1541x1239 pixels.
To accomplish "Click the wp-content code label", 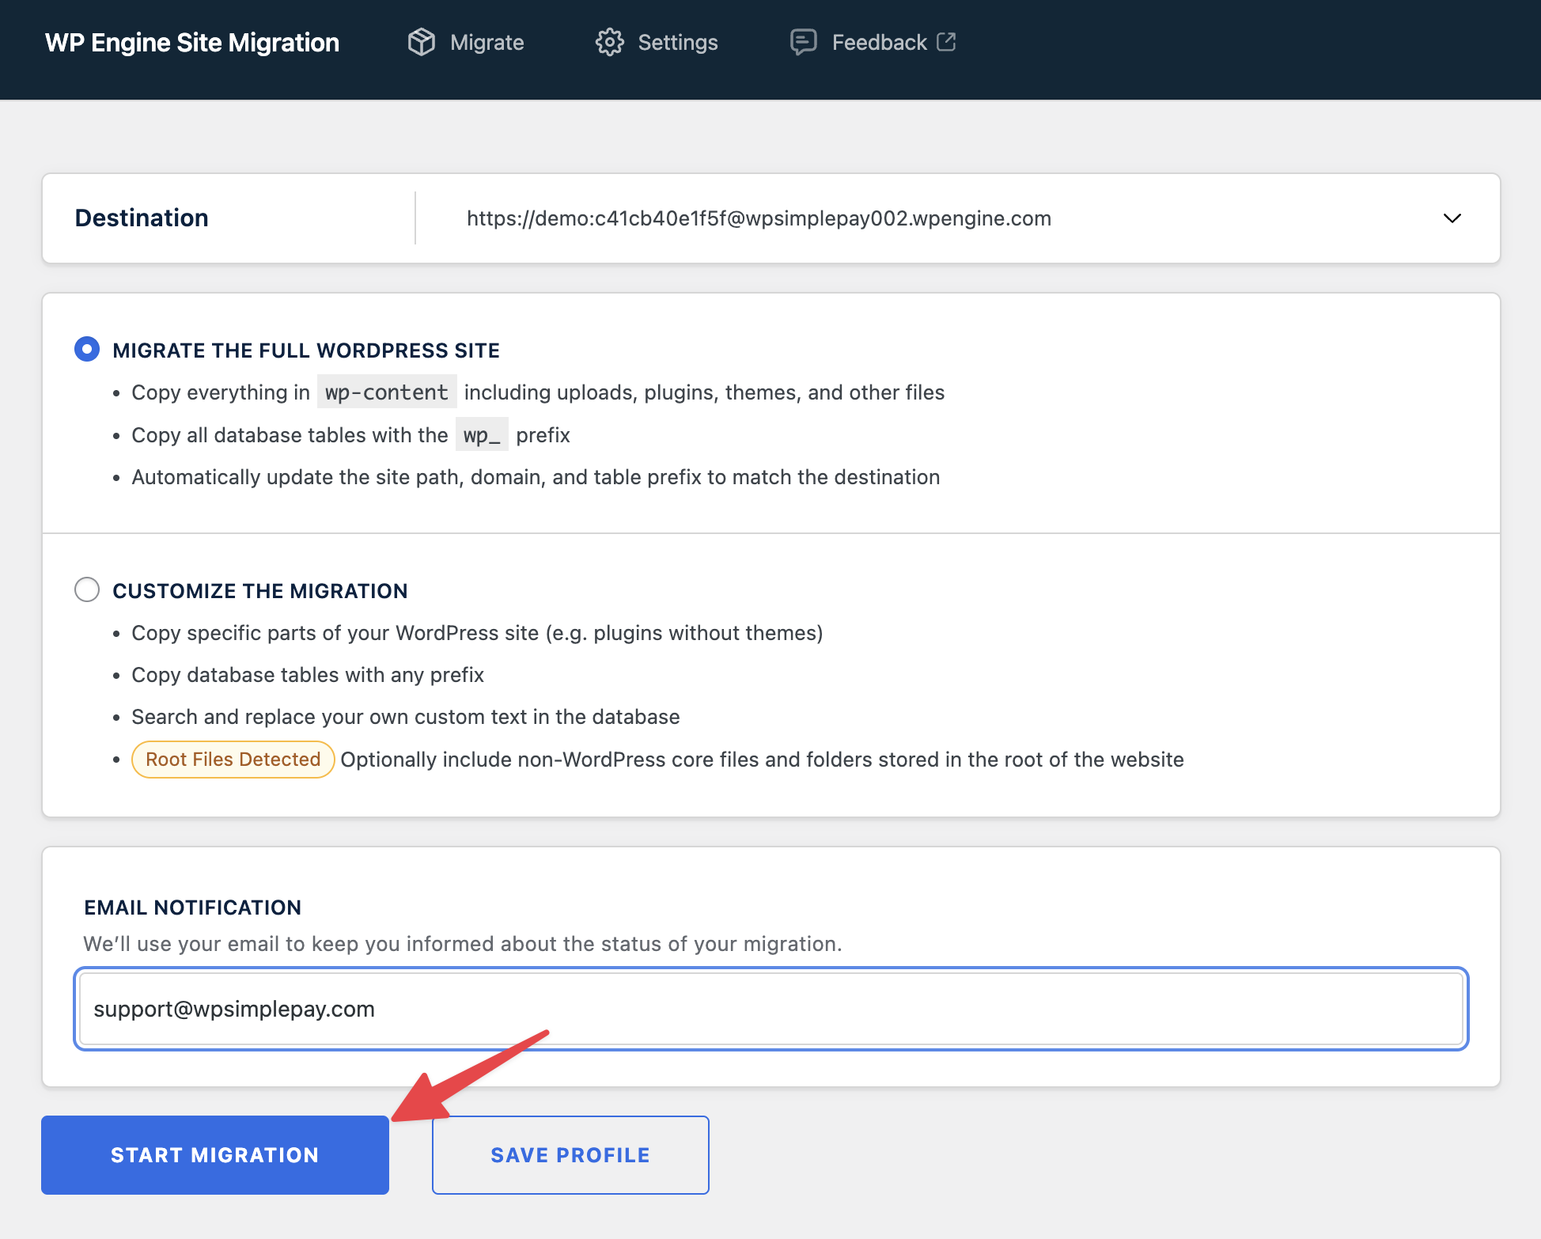I will point(387,392).
